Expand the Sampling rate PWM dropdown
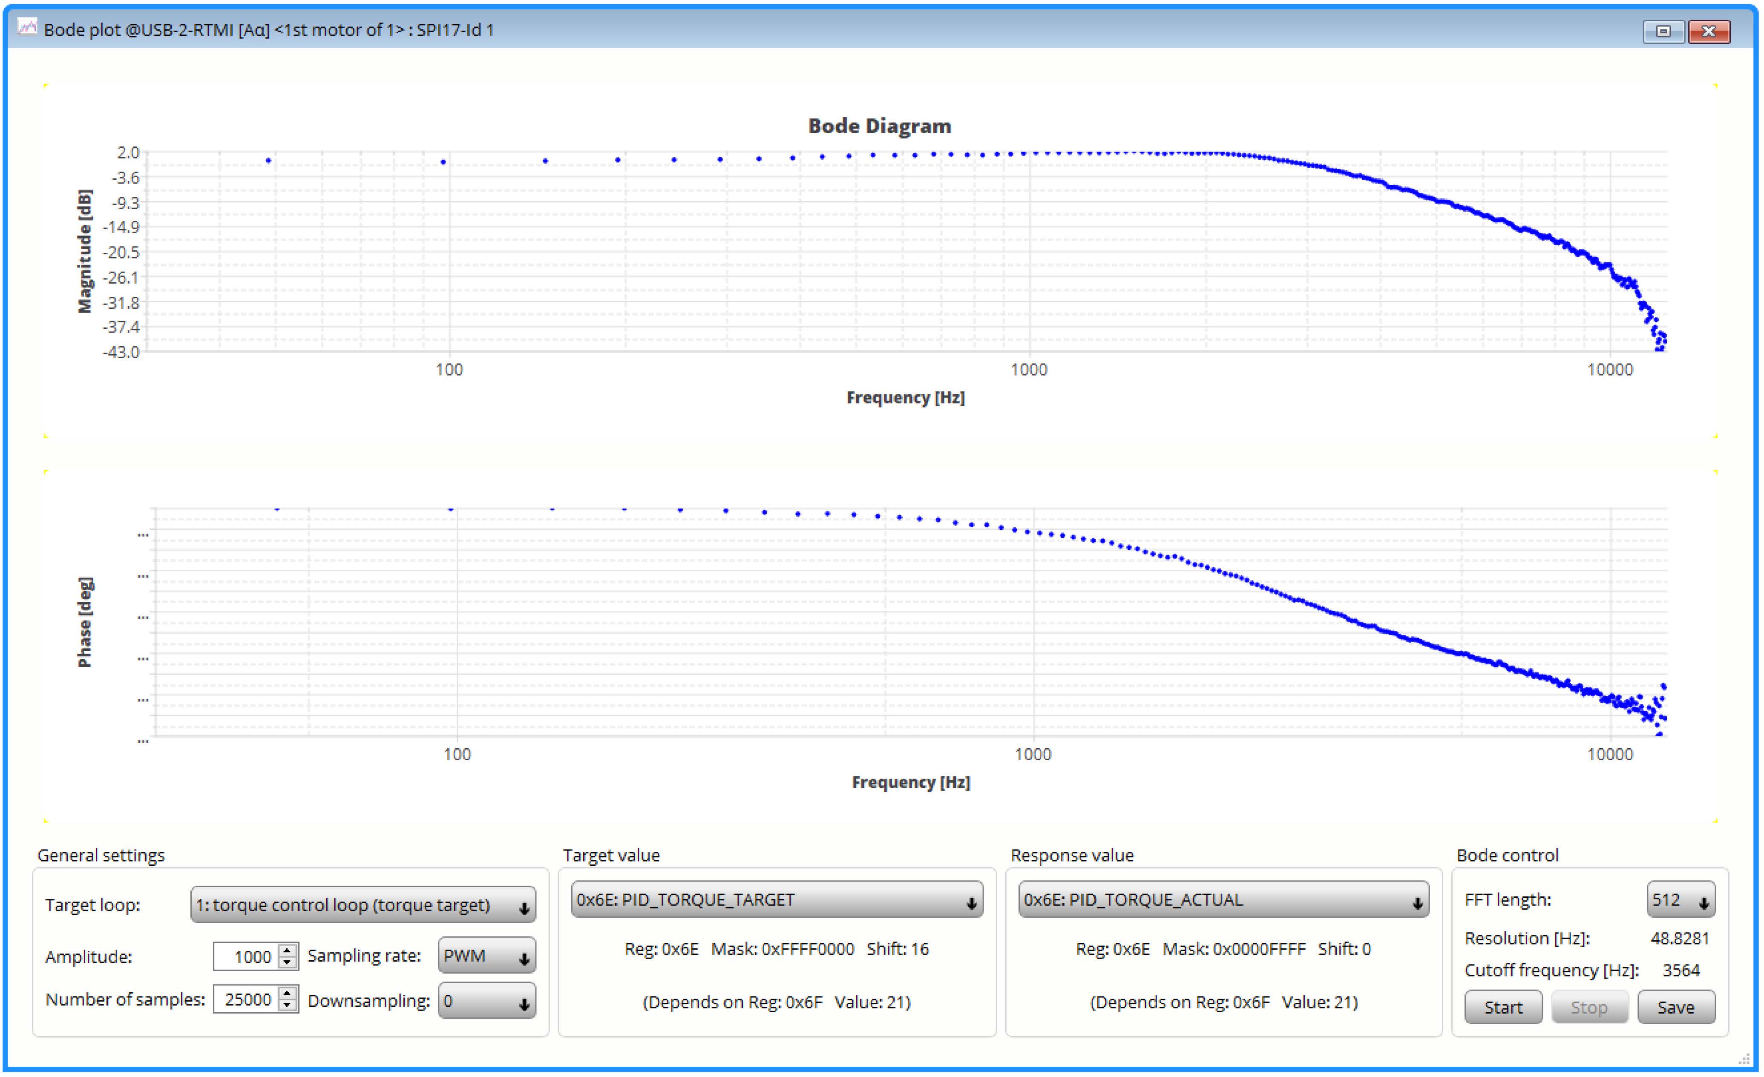 point(487,956)
